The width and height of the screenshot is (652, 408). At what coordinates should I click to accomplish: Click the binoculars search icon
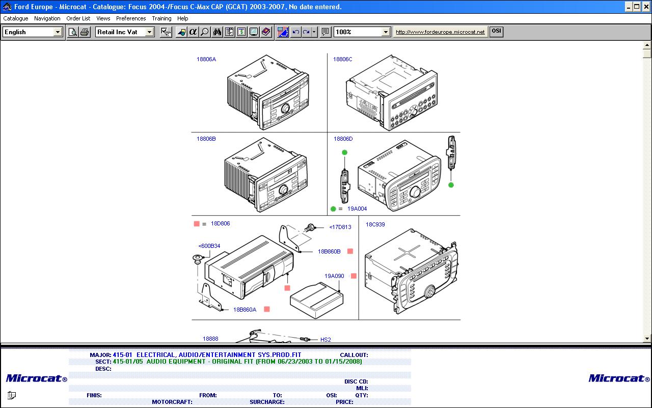218,32
